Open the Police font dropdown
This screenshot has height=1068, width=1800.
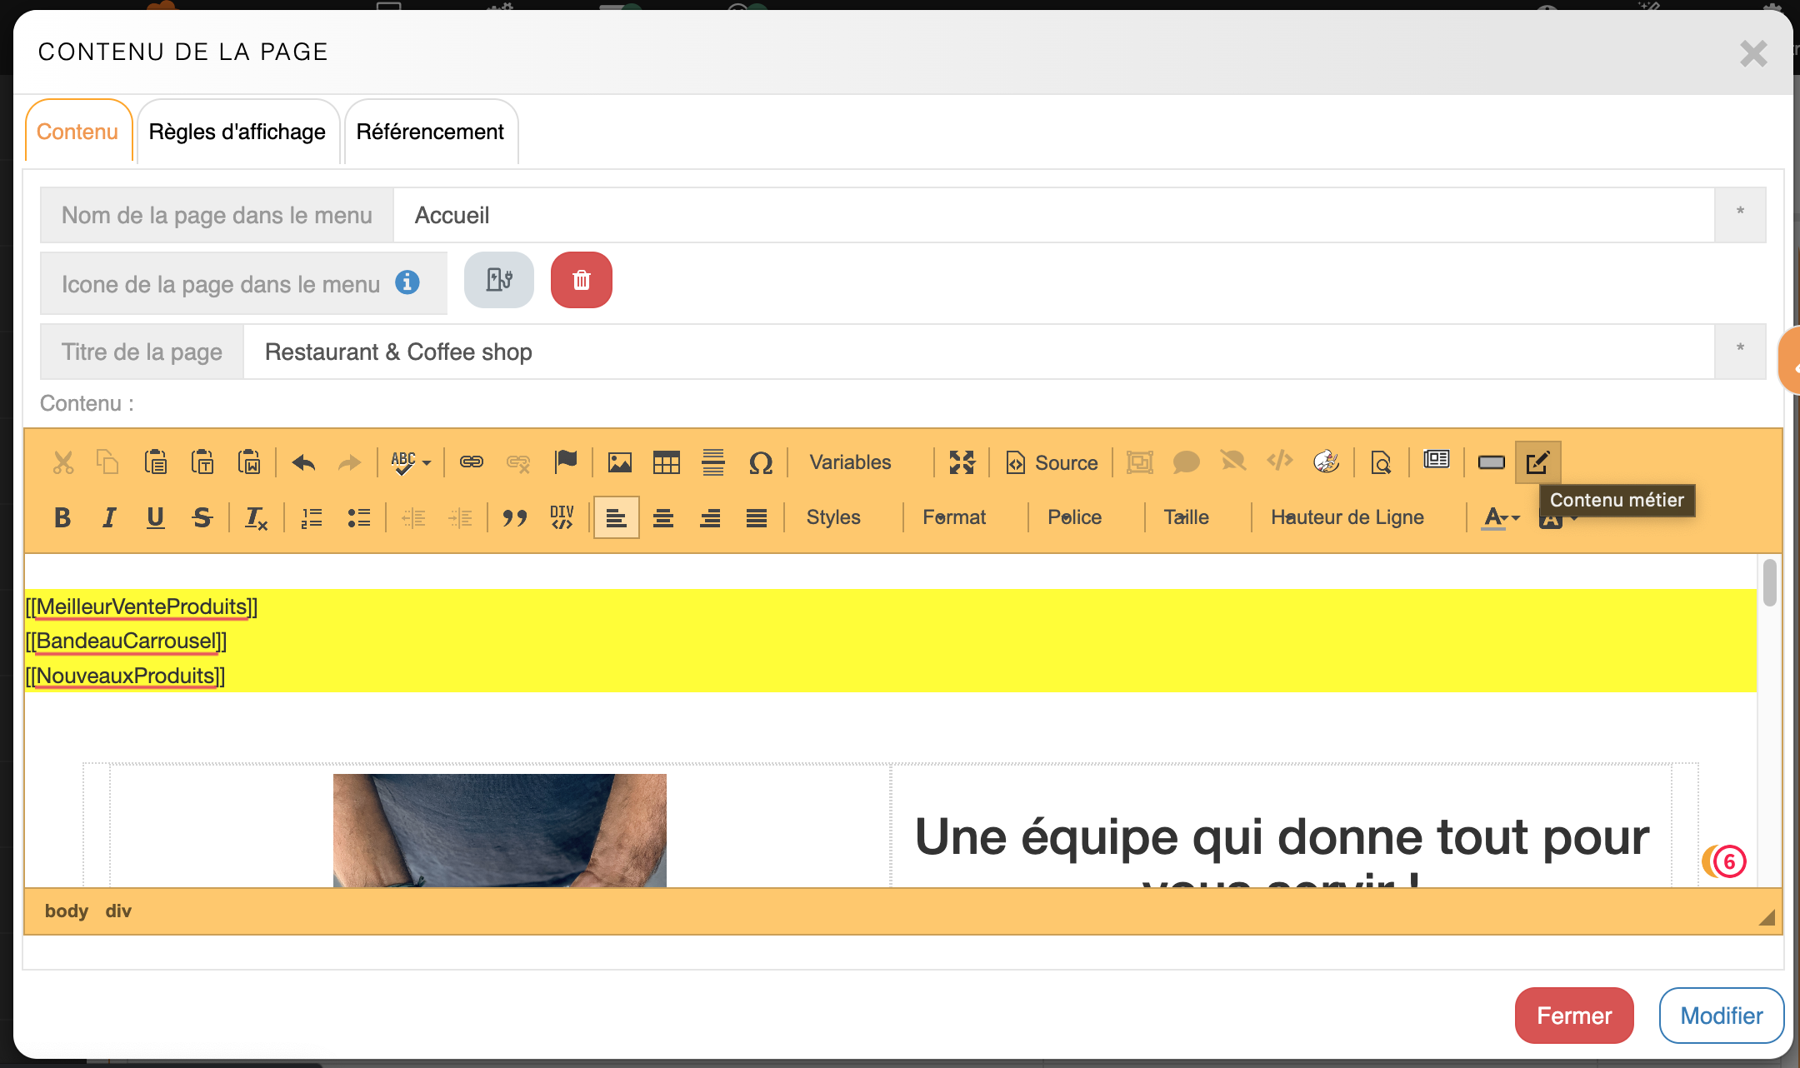click(x=1074, y=517)
